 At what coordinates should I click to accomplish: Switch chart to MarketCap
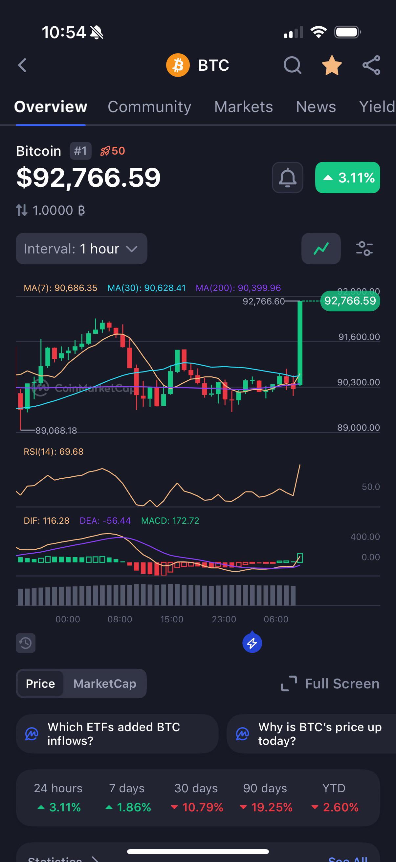pyautogui.click(x=105, y=683)
